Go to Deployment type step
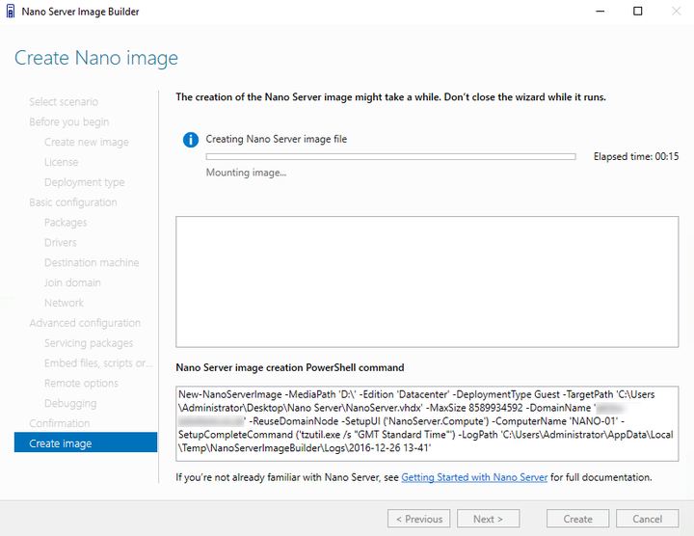 tap(84, 182)
